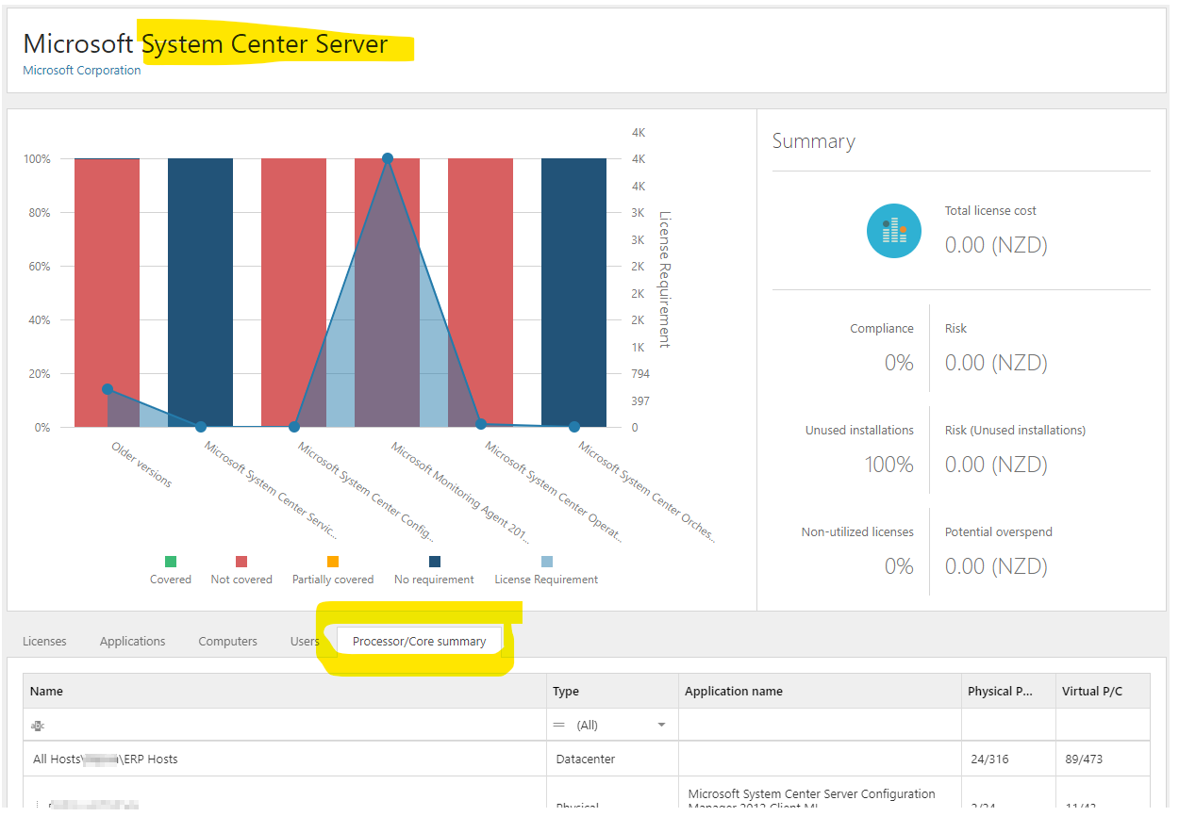
Task: Sort by the Type column header
Action: click(613, 691)
